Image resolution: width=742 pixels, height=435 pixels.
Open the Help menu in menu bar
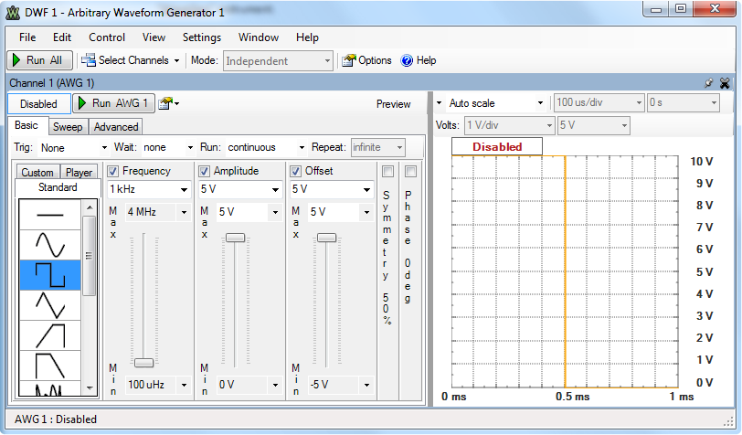(x=307, y=37)
